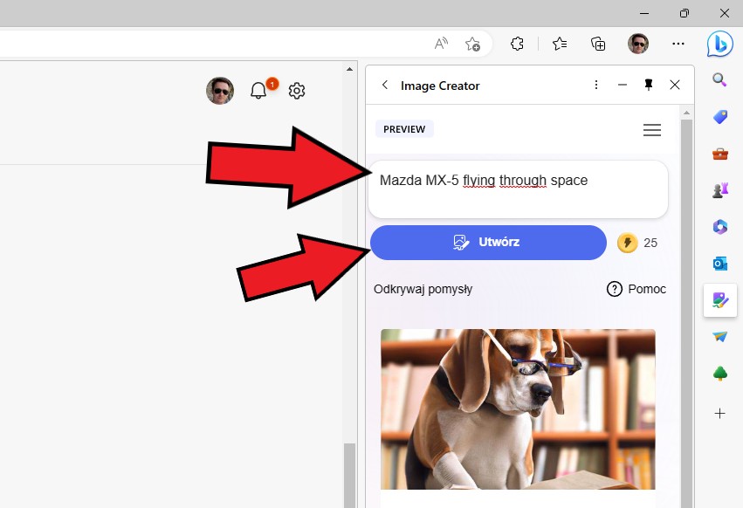743x508 pixels.
Task: Check the lightning boost count of 25
Action: 638,243
